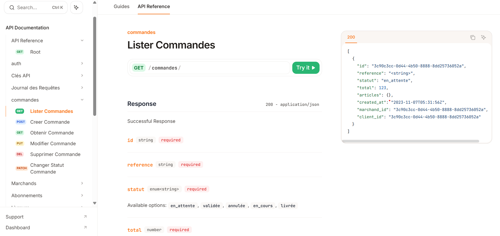Expand the Marchands section
This screenshot has height=236, width=500.
pos(82,183)
